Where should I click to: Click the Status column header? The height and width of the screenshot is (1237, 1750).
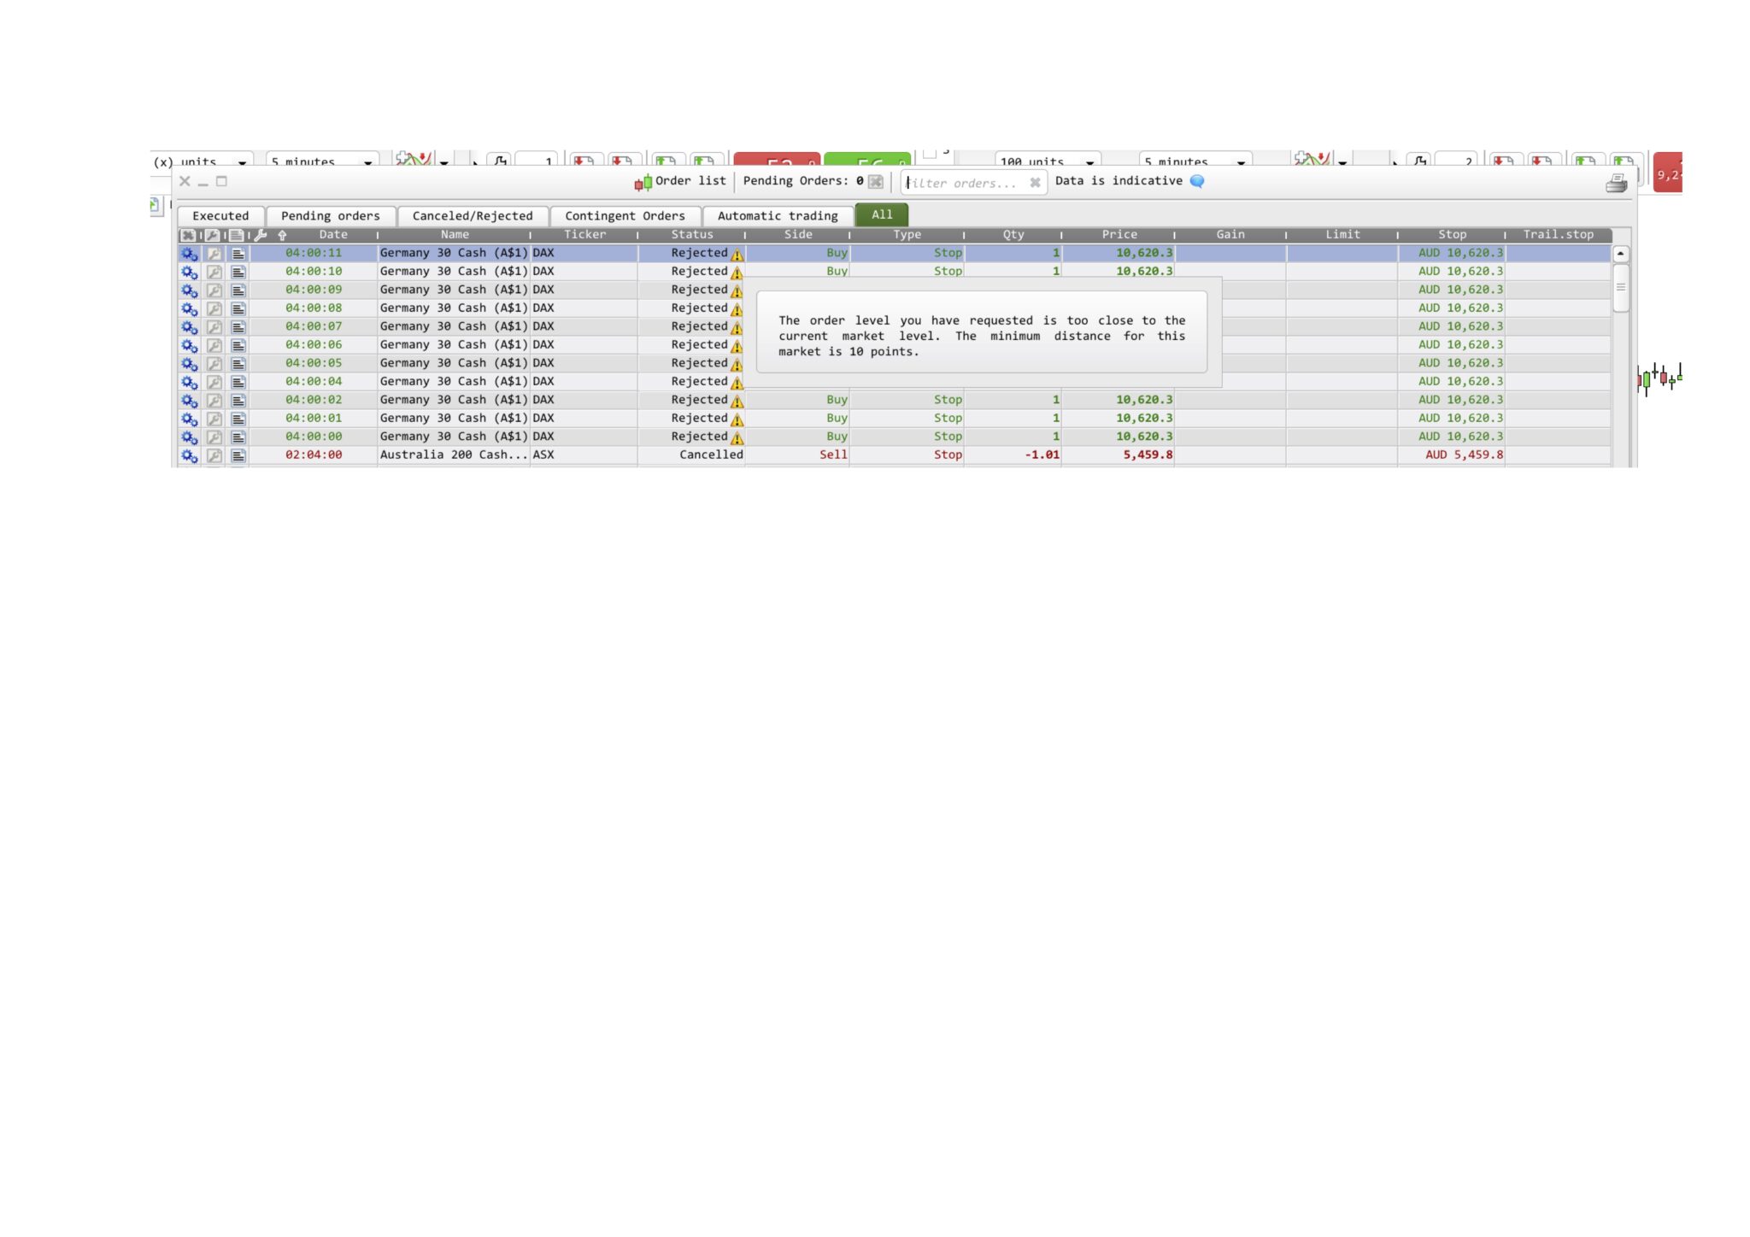(x=691, y=235)
